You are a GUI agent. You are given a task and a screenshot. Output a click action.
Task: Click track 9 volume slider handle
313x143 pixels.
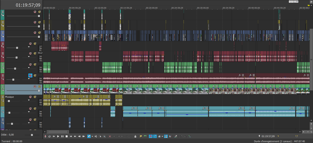point(16,58)
